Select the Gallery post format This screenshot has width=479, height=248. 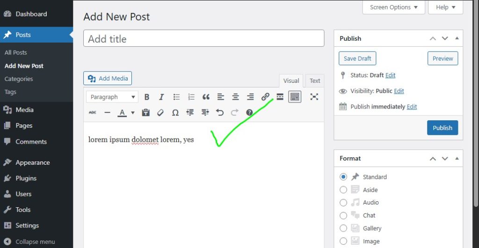(343, 228)
